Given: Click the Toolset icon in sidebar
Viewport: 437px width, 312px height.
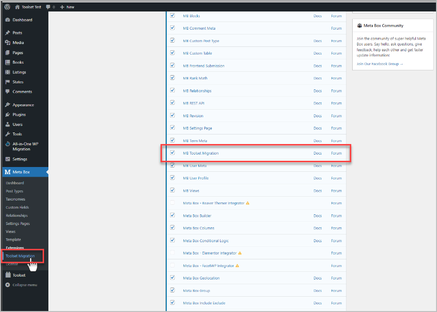Looking at the screenshot, I should (8, 275).
